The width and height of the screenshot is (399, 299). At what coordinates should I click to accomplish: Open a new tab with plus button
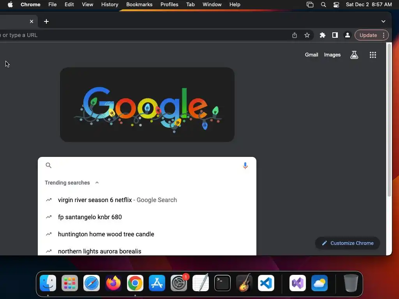[46, 21]
